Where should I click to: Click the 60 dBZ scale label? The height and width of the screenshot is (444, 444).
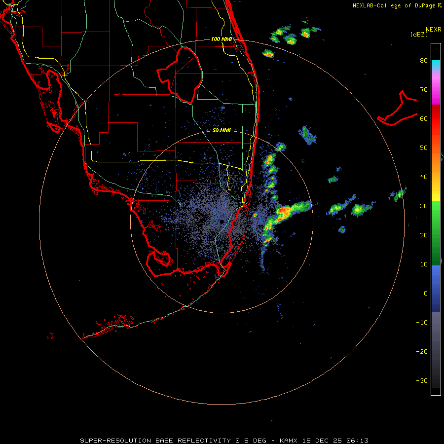pyautogui.click(x=424, y=118)
